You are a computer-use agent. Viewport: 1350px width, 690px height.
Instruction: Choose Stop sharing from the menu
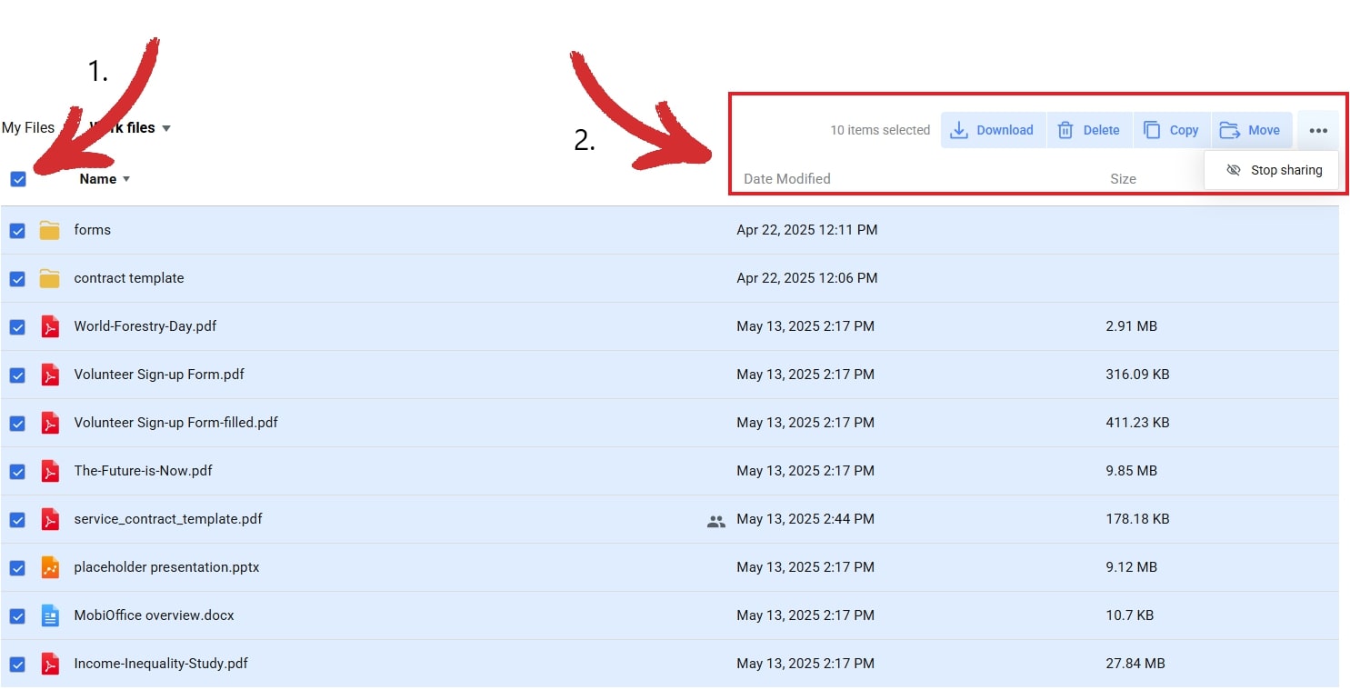(x=1286, y=170)
